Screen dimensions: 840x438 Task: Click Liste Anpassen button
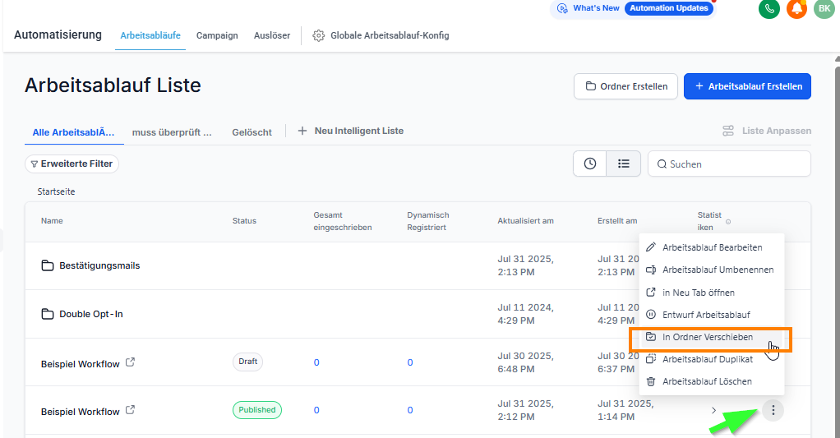(x=767, y=131)
